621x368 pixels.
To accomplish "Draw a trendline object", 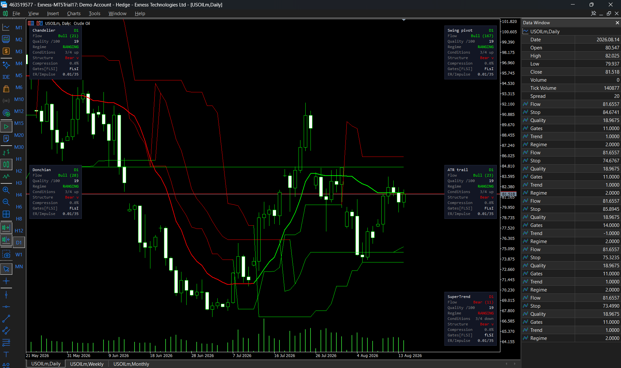I will click(6, 319).
